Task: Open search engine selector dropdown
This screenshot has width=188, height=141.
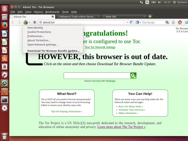Action: 138,22
